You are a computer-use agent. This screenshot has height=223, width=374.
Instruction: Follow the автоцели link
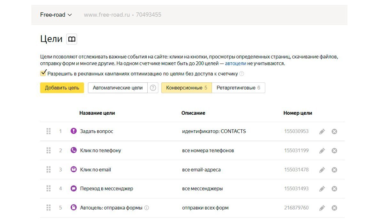tap(235, 63)
